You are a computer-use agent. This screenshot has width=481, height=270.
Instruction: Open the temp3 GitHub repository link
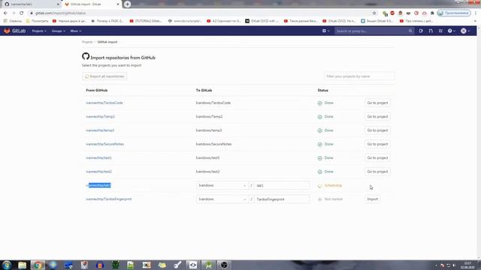[x=100, y=130]
